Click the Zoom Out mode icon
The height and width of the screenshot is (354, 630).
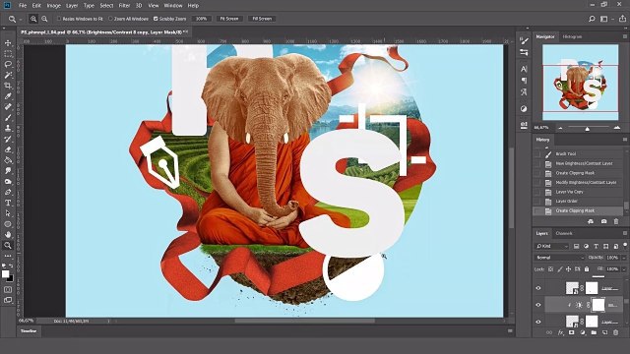pyautogui.click(x=44, y=19)
